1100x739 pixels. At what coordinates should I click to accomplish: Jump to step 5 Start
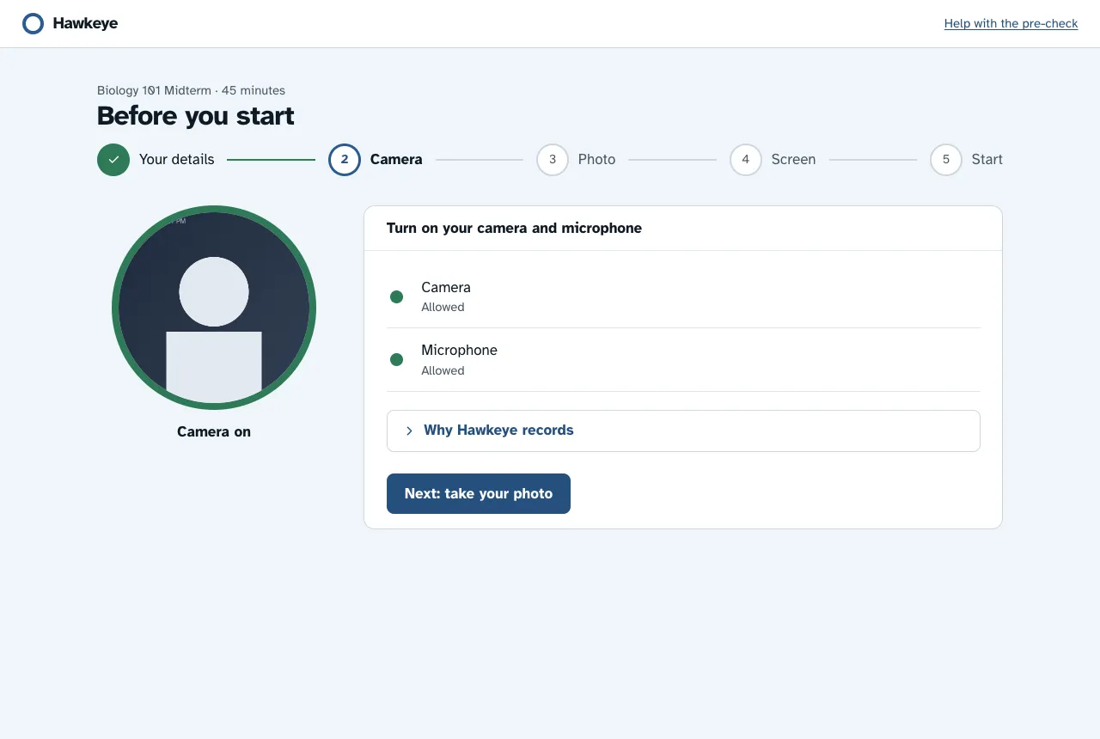(966, 160)
